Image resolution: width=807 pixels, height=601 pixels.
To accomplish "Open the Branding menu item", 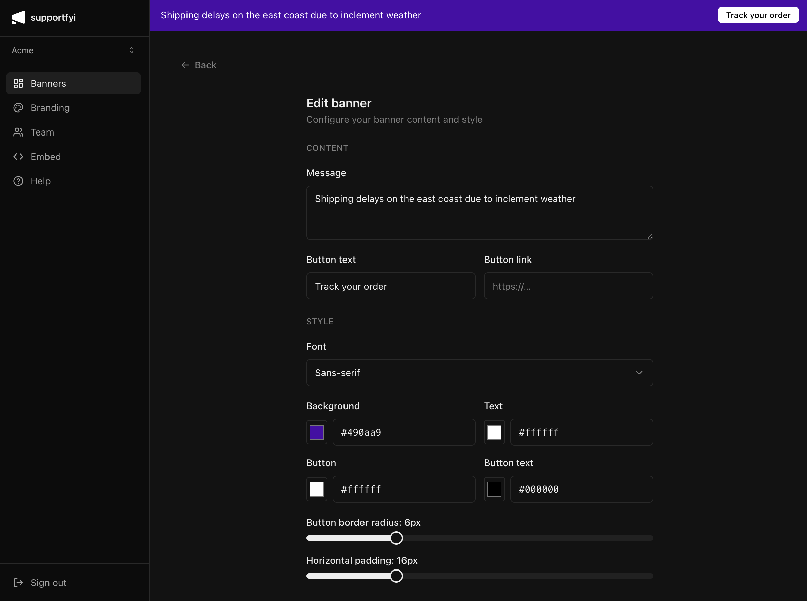I will click(x=50, y=108).
